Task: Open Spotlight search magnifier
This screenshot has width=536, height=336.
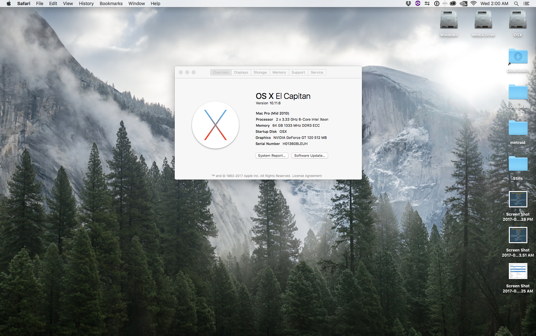Action: [516, 4]
